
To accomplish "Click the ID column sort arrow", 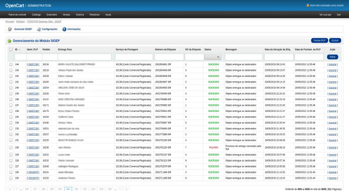I will click(19, 50).
